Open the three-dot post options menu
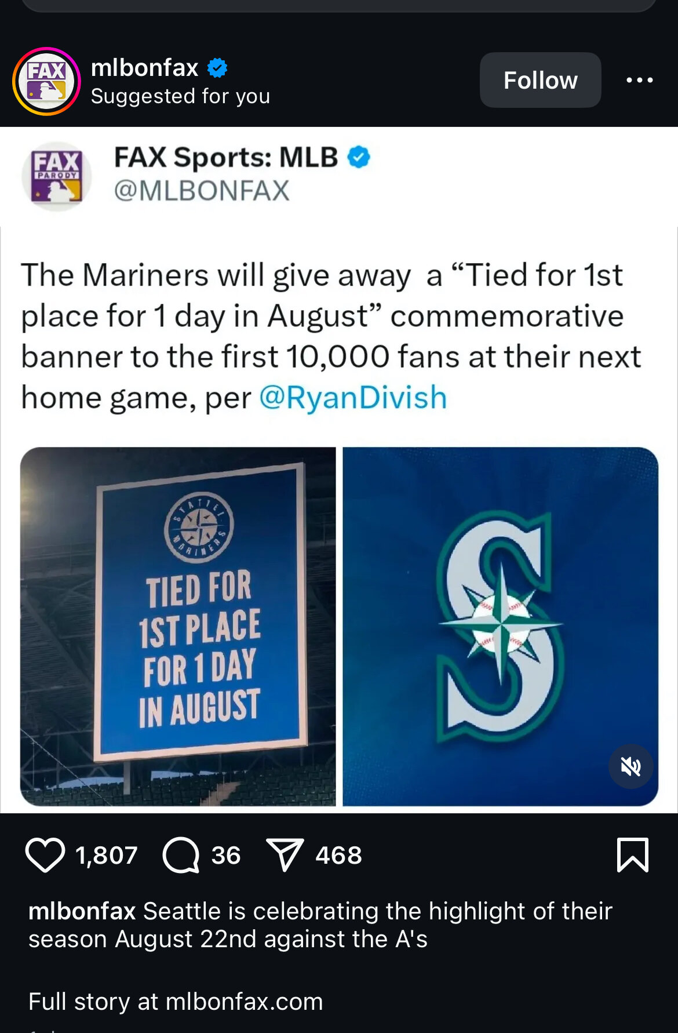 (640, 80)
